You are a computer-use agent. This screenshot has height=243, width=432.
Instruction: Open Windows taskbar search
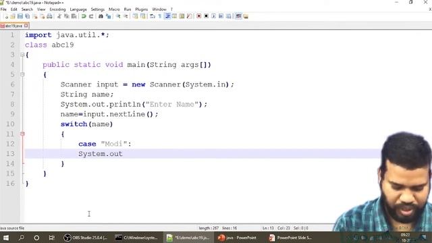(x=21, y=238)
